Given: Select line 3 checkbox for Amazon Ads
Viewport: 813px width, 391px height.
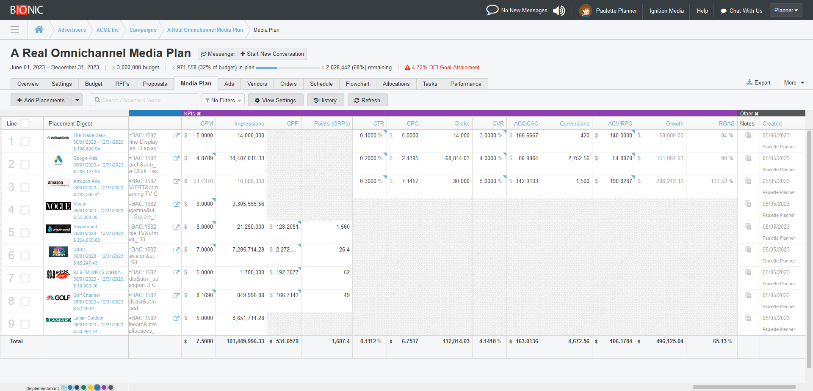Looking at the screenshot, I should click(25, 187).
